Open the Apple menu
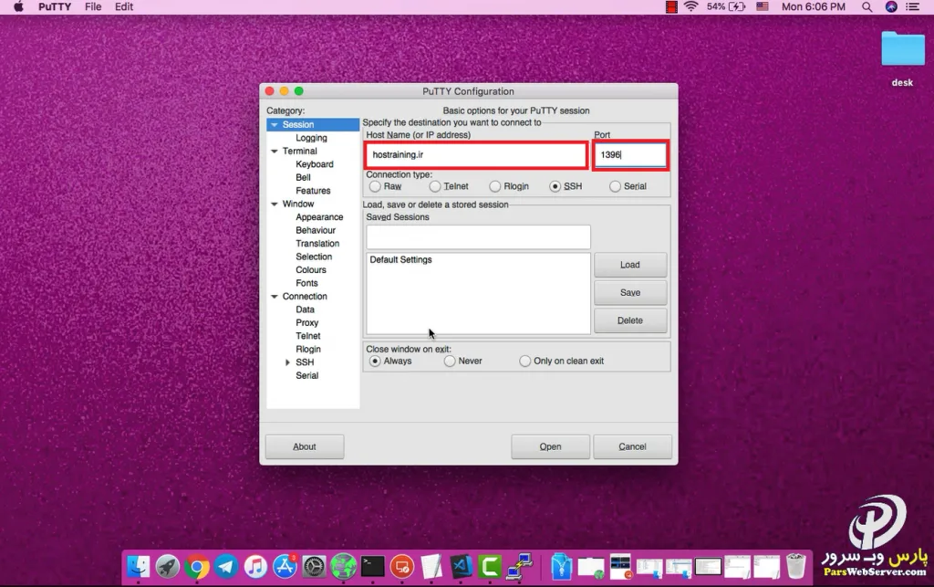This screenshot has width=934, height=587. coord(18,6)
